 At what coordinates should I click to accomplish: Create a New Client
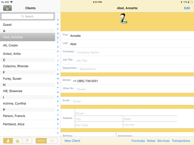[x=72, y=141]
